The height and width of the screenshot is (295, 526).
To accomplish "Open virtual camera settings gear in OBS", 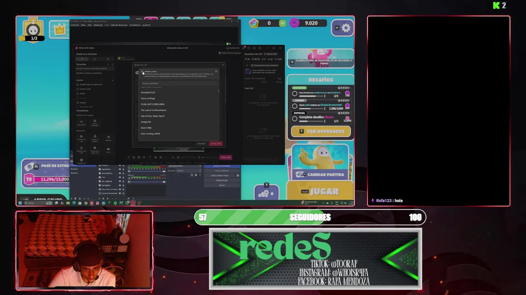I will point(238,175).
